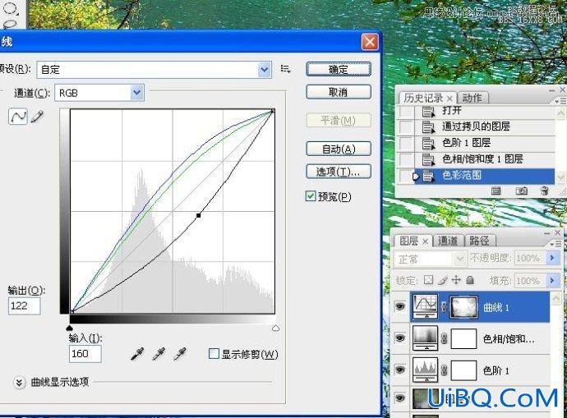Open the Layers panel flyout menu
This screenshot has height=418, width=567.
pyautogui.click(x=557, y=244)
